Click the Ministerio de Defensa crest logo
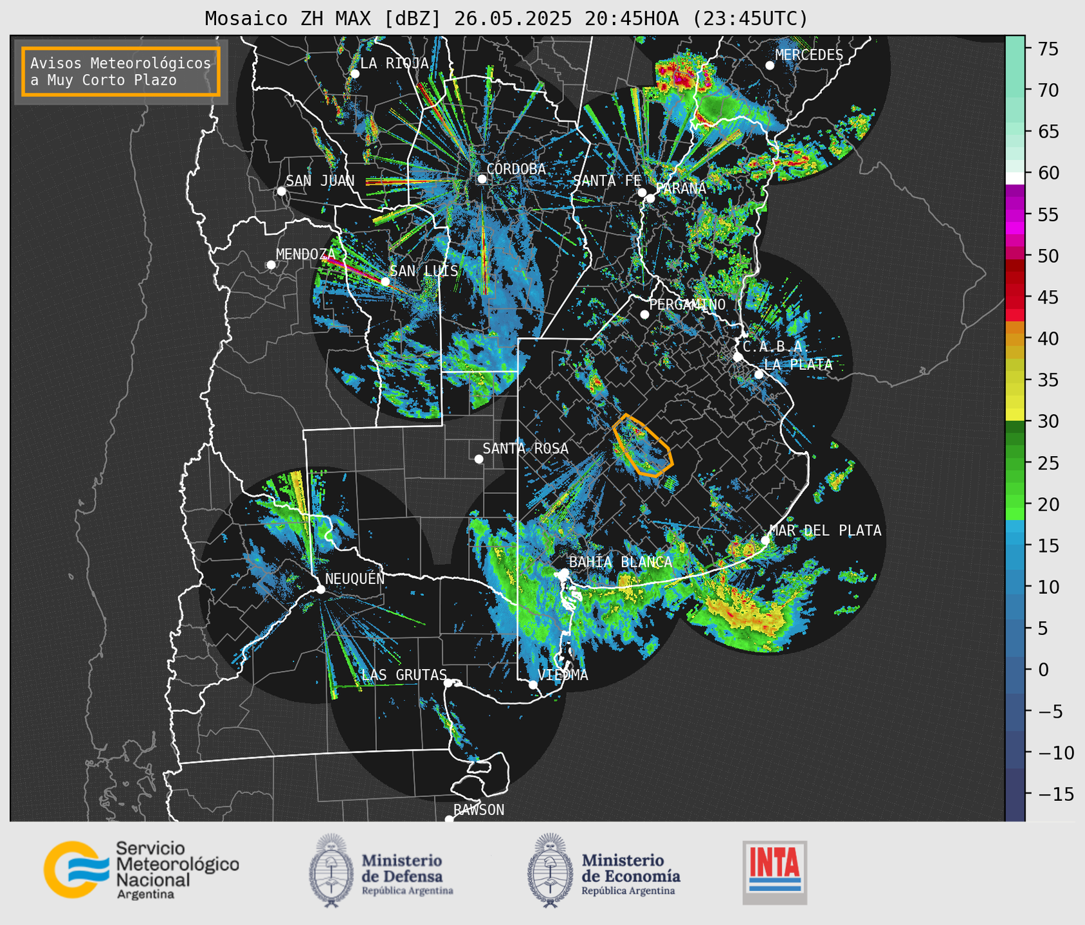This screenshot has width=1085, height=925. tap(331, 871)
